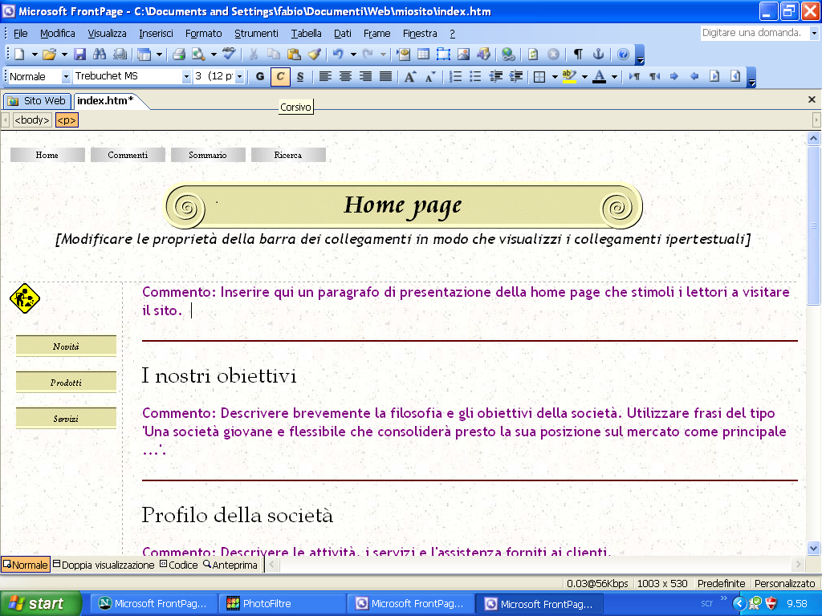This screenshot has height=616, width=822.
Task: Click the PhotoFiltre taskbar button
Action: click(282, 603)
